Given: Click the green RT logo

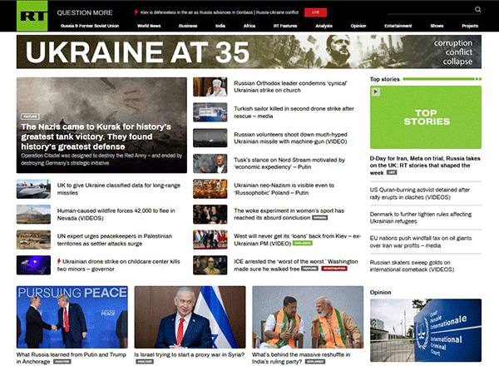Looking at the screenshot, I should (32, 16).
